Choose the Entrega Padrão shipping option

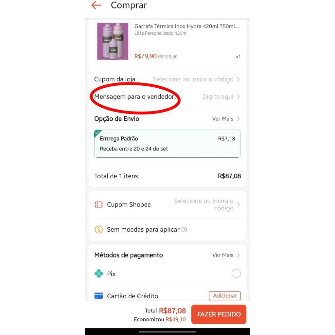(x=167, y=144)
